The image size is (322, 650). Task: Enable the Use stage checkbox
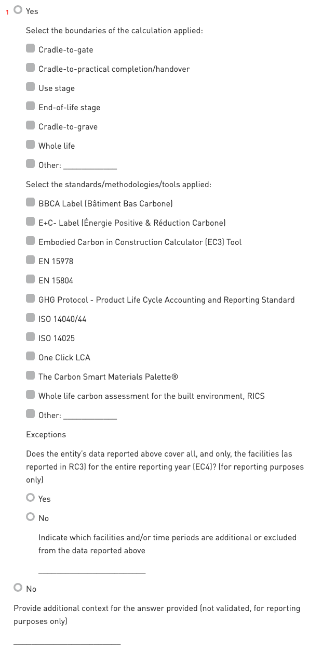point(31,88)
